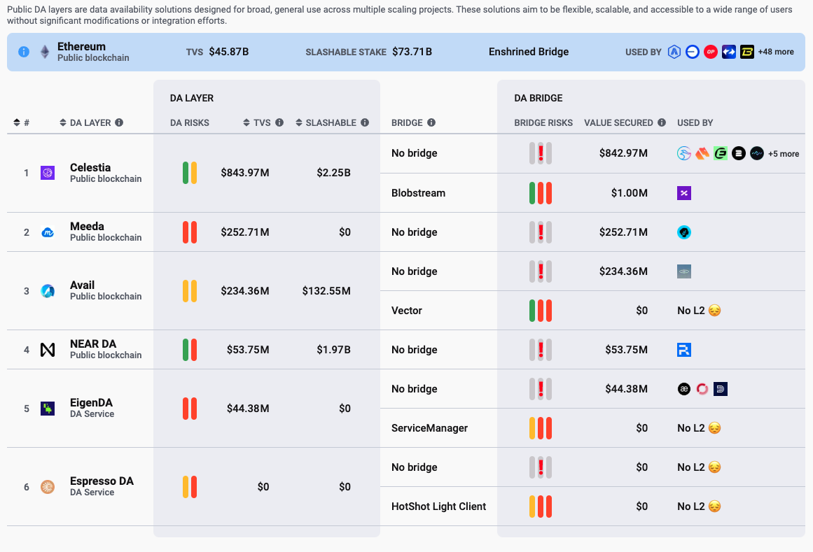Click the yellow B icon in Ethereum banner

pyautogui.click(x=747, y=52)
